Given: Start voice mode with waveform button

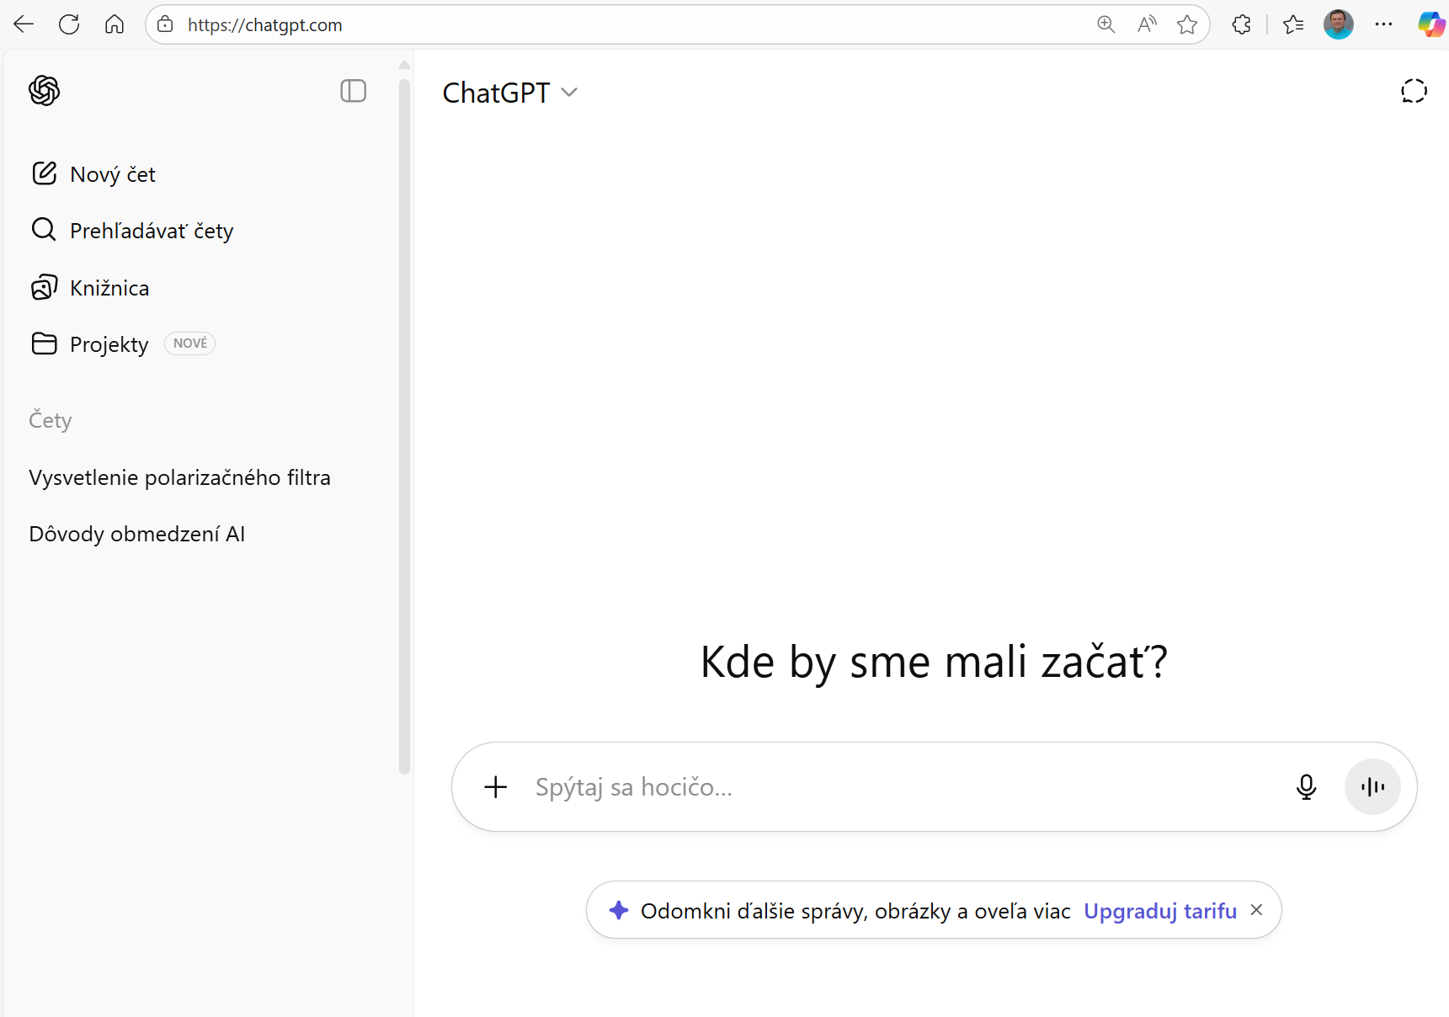Looking at the screenshot, I should point(1372,787).
